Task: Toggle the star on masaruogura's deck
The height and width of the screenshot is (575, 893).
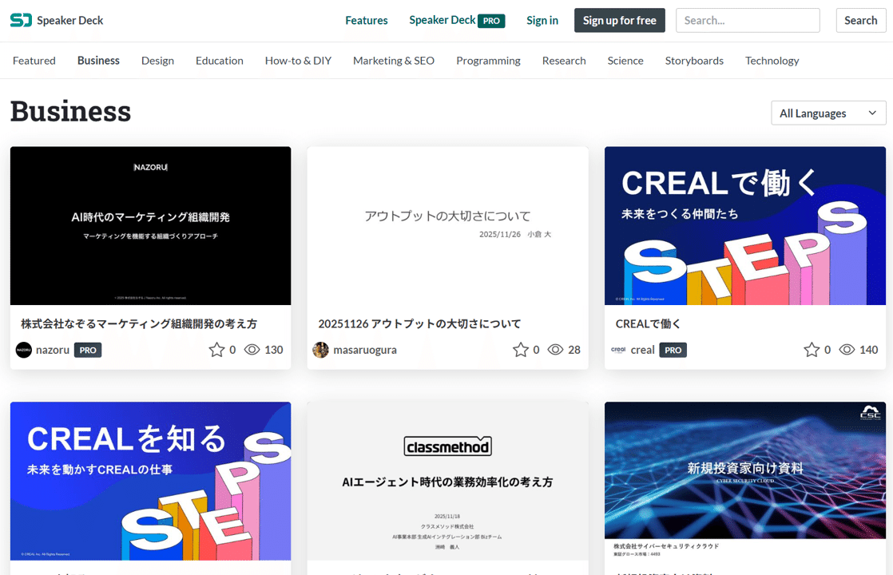Action: pos(519,349)
